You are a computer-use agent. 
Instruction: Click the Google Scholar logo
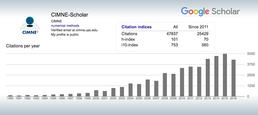[210, 12]
